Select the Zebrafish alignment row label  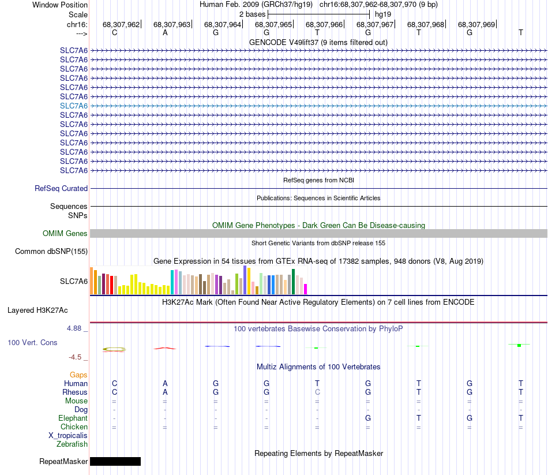tap(72, 444)
